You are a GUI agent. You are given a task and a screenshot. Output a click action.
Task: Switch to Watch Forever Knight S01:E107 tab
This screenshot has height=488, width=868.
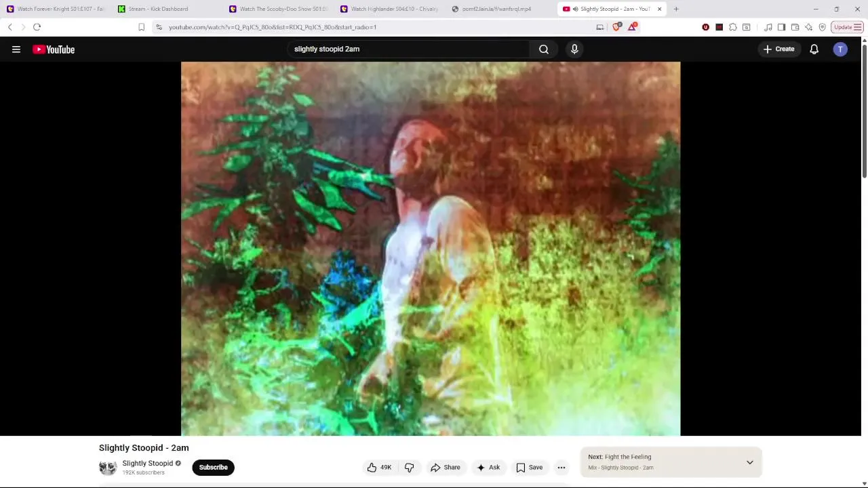tap(56, 9)
